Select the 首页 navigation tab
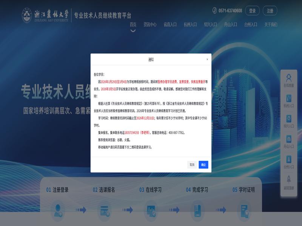 (133, 24)
